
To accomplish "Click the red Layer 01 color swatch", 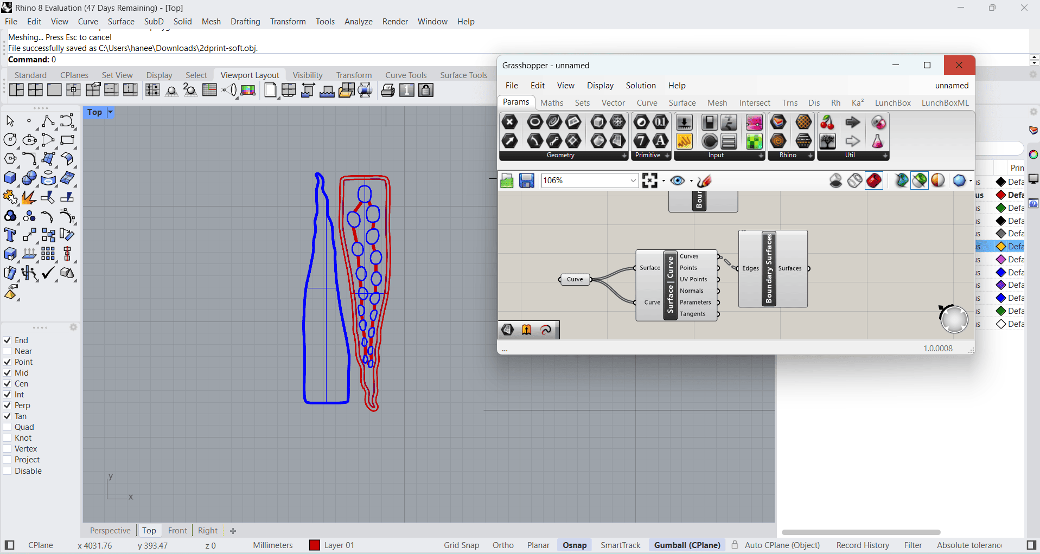I will pyautogui.click(x=314, y=545).
